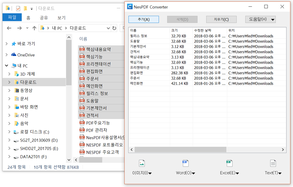The image size is (293, 187).
Task: Click the Excel conversion icon
Action: click(229, 163)
